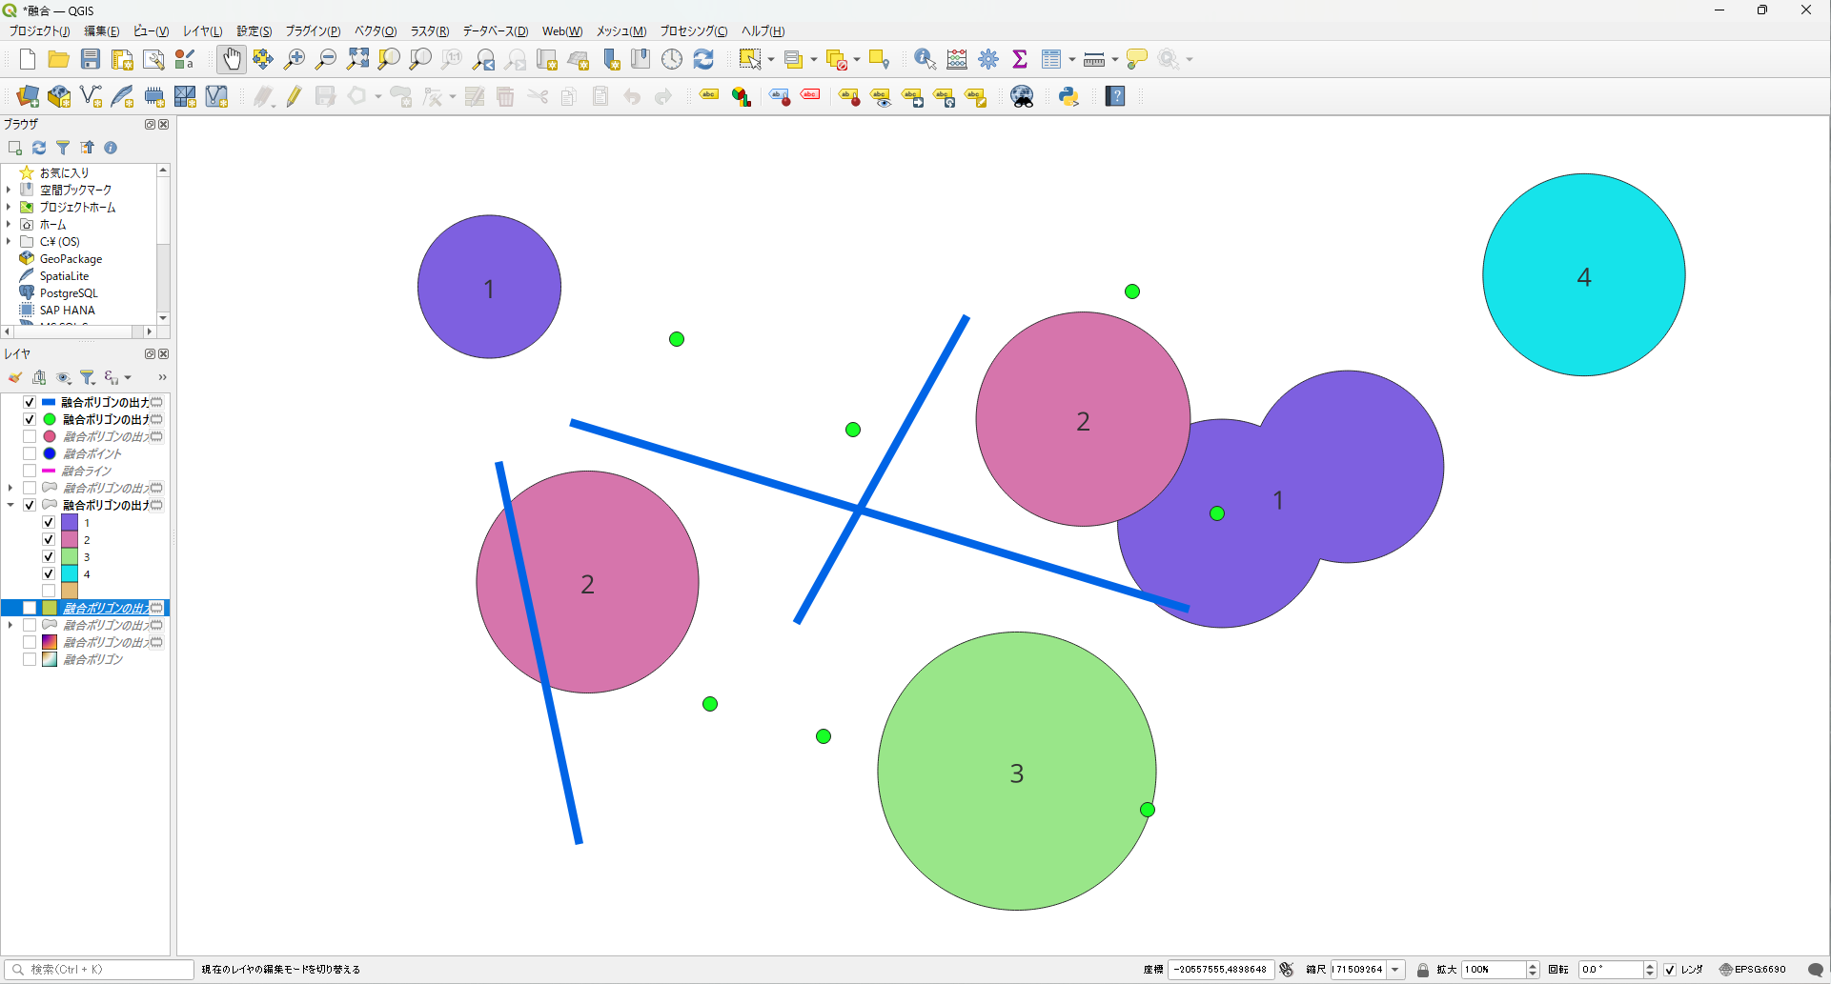The width and height of the screenshot is (1831, 984).
Task: Select the Pan Map hand tool
Action: point(231,59)
